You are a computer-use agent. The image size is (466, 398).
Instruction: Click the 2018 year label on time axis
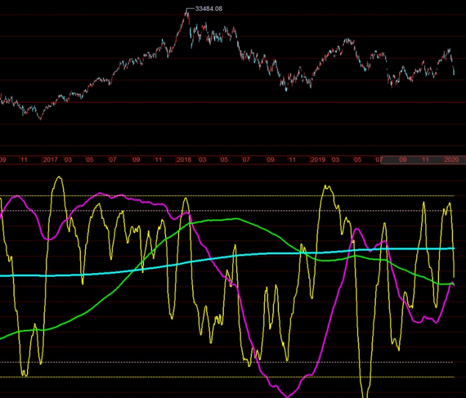(x=184, y=160)
